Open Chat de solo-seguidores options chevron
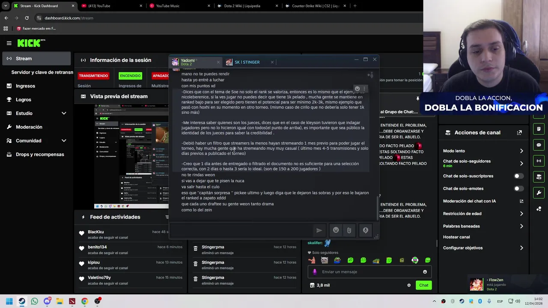Screen dimensions: 548x308 click(521, 163)
